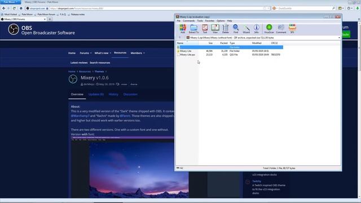Open the WinRAR Commands menu
This screenshot has height=203, width=361.
click(188, 21)
